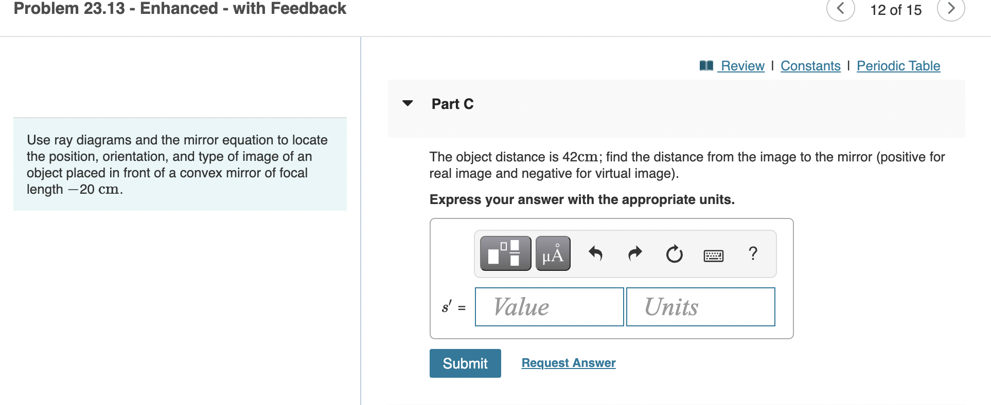Image resolution: width=991 pixels, height=405 pixels.
Task: Select the µÅ units entry icon
Action: pyautogui.click(x=553, y=253)
